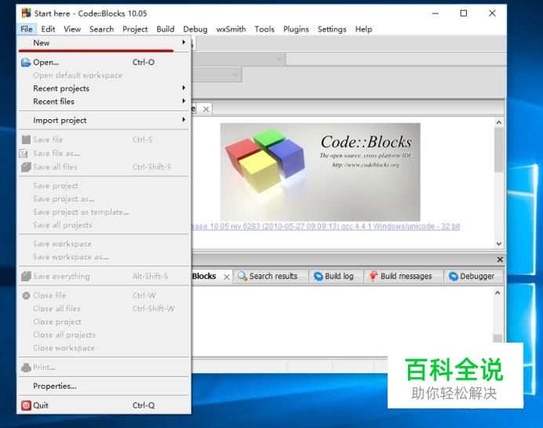
Task: Switch to the Build messages tab
Action: [x=403, y=276]
